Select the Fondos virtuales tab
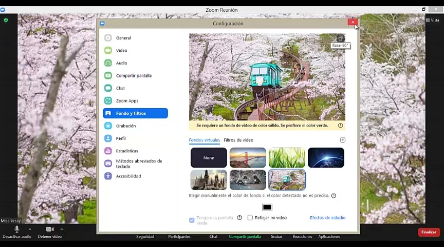Viewport: 444px width, 247px height. point(205,140)
